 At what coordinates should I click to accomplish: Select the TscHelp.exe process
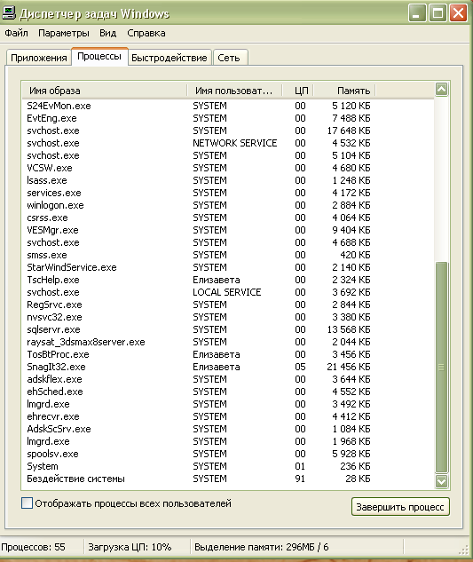point(228,280)
